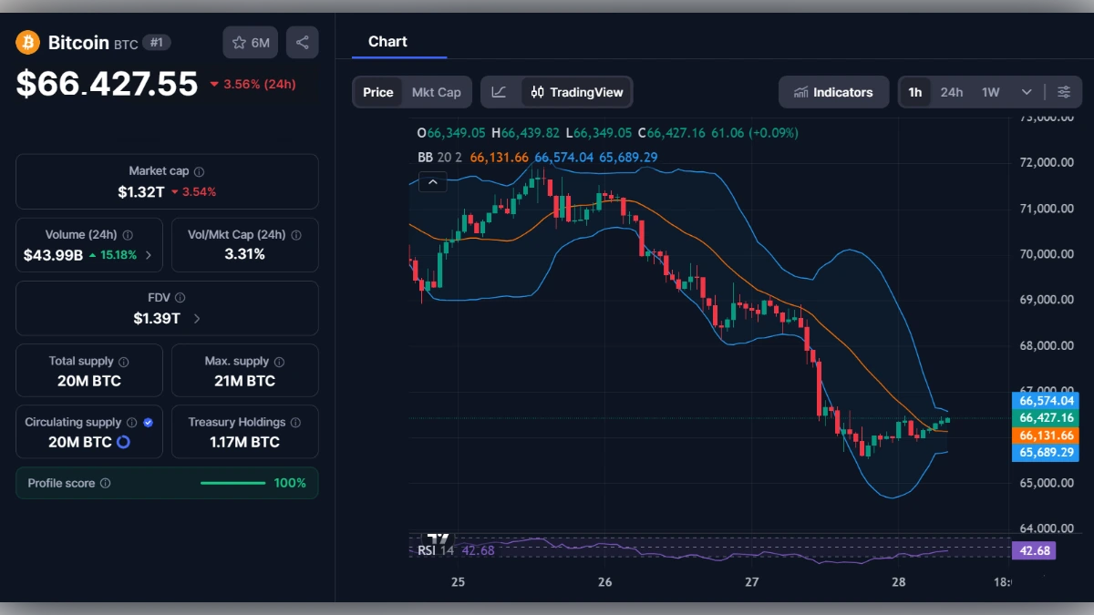Switch chart to Mkt Cap view
This screenshot has height=615, width=1094.
[x=436, y=91]
